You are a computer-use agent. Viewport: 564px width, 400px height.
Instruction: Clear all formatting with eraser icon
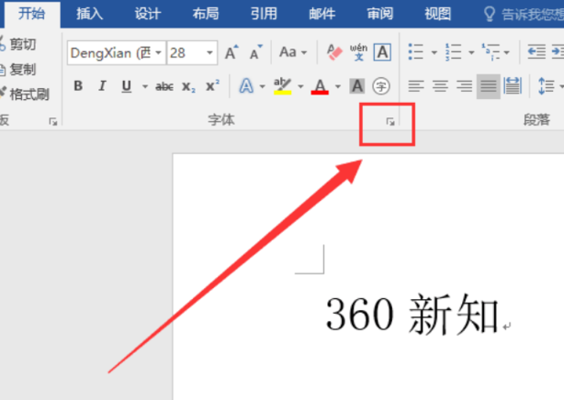tap(335, 53)
